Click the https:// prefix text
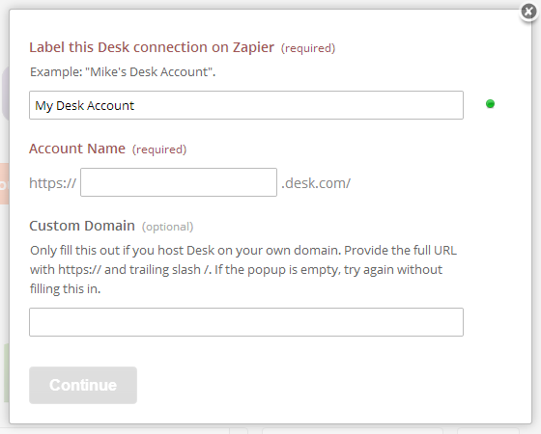541x434 pixels. coord(53,183)
